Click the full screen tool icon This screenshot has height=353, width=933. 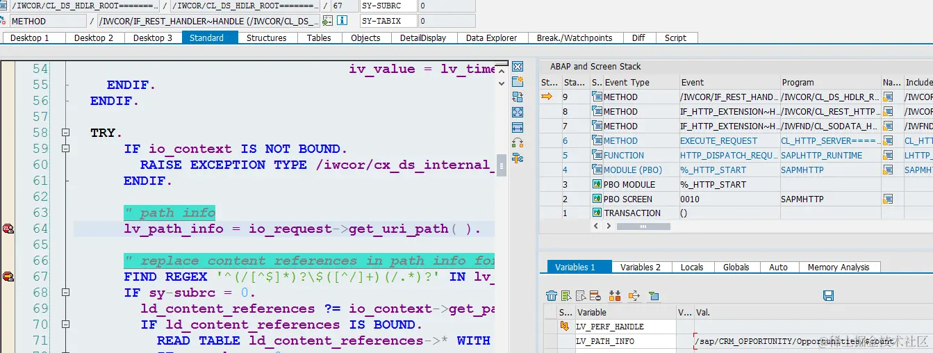pyautogui.click(x=517, y=113)
